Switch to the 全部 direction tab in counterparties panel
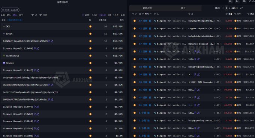 3,15
